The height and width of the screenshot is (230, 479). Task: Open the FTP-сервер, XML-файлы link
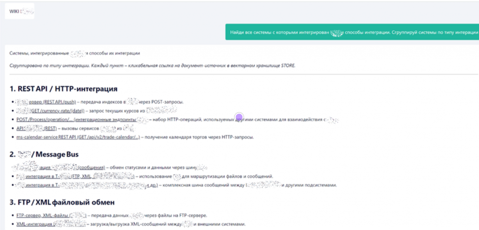[x=51, y=215]
